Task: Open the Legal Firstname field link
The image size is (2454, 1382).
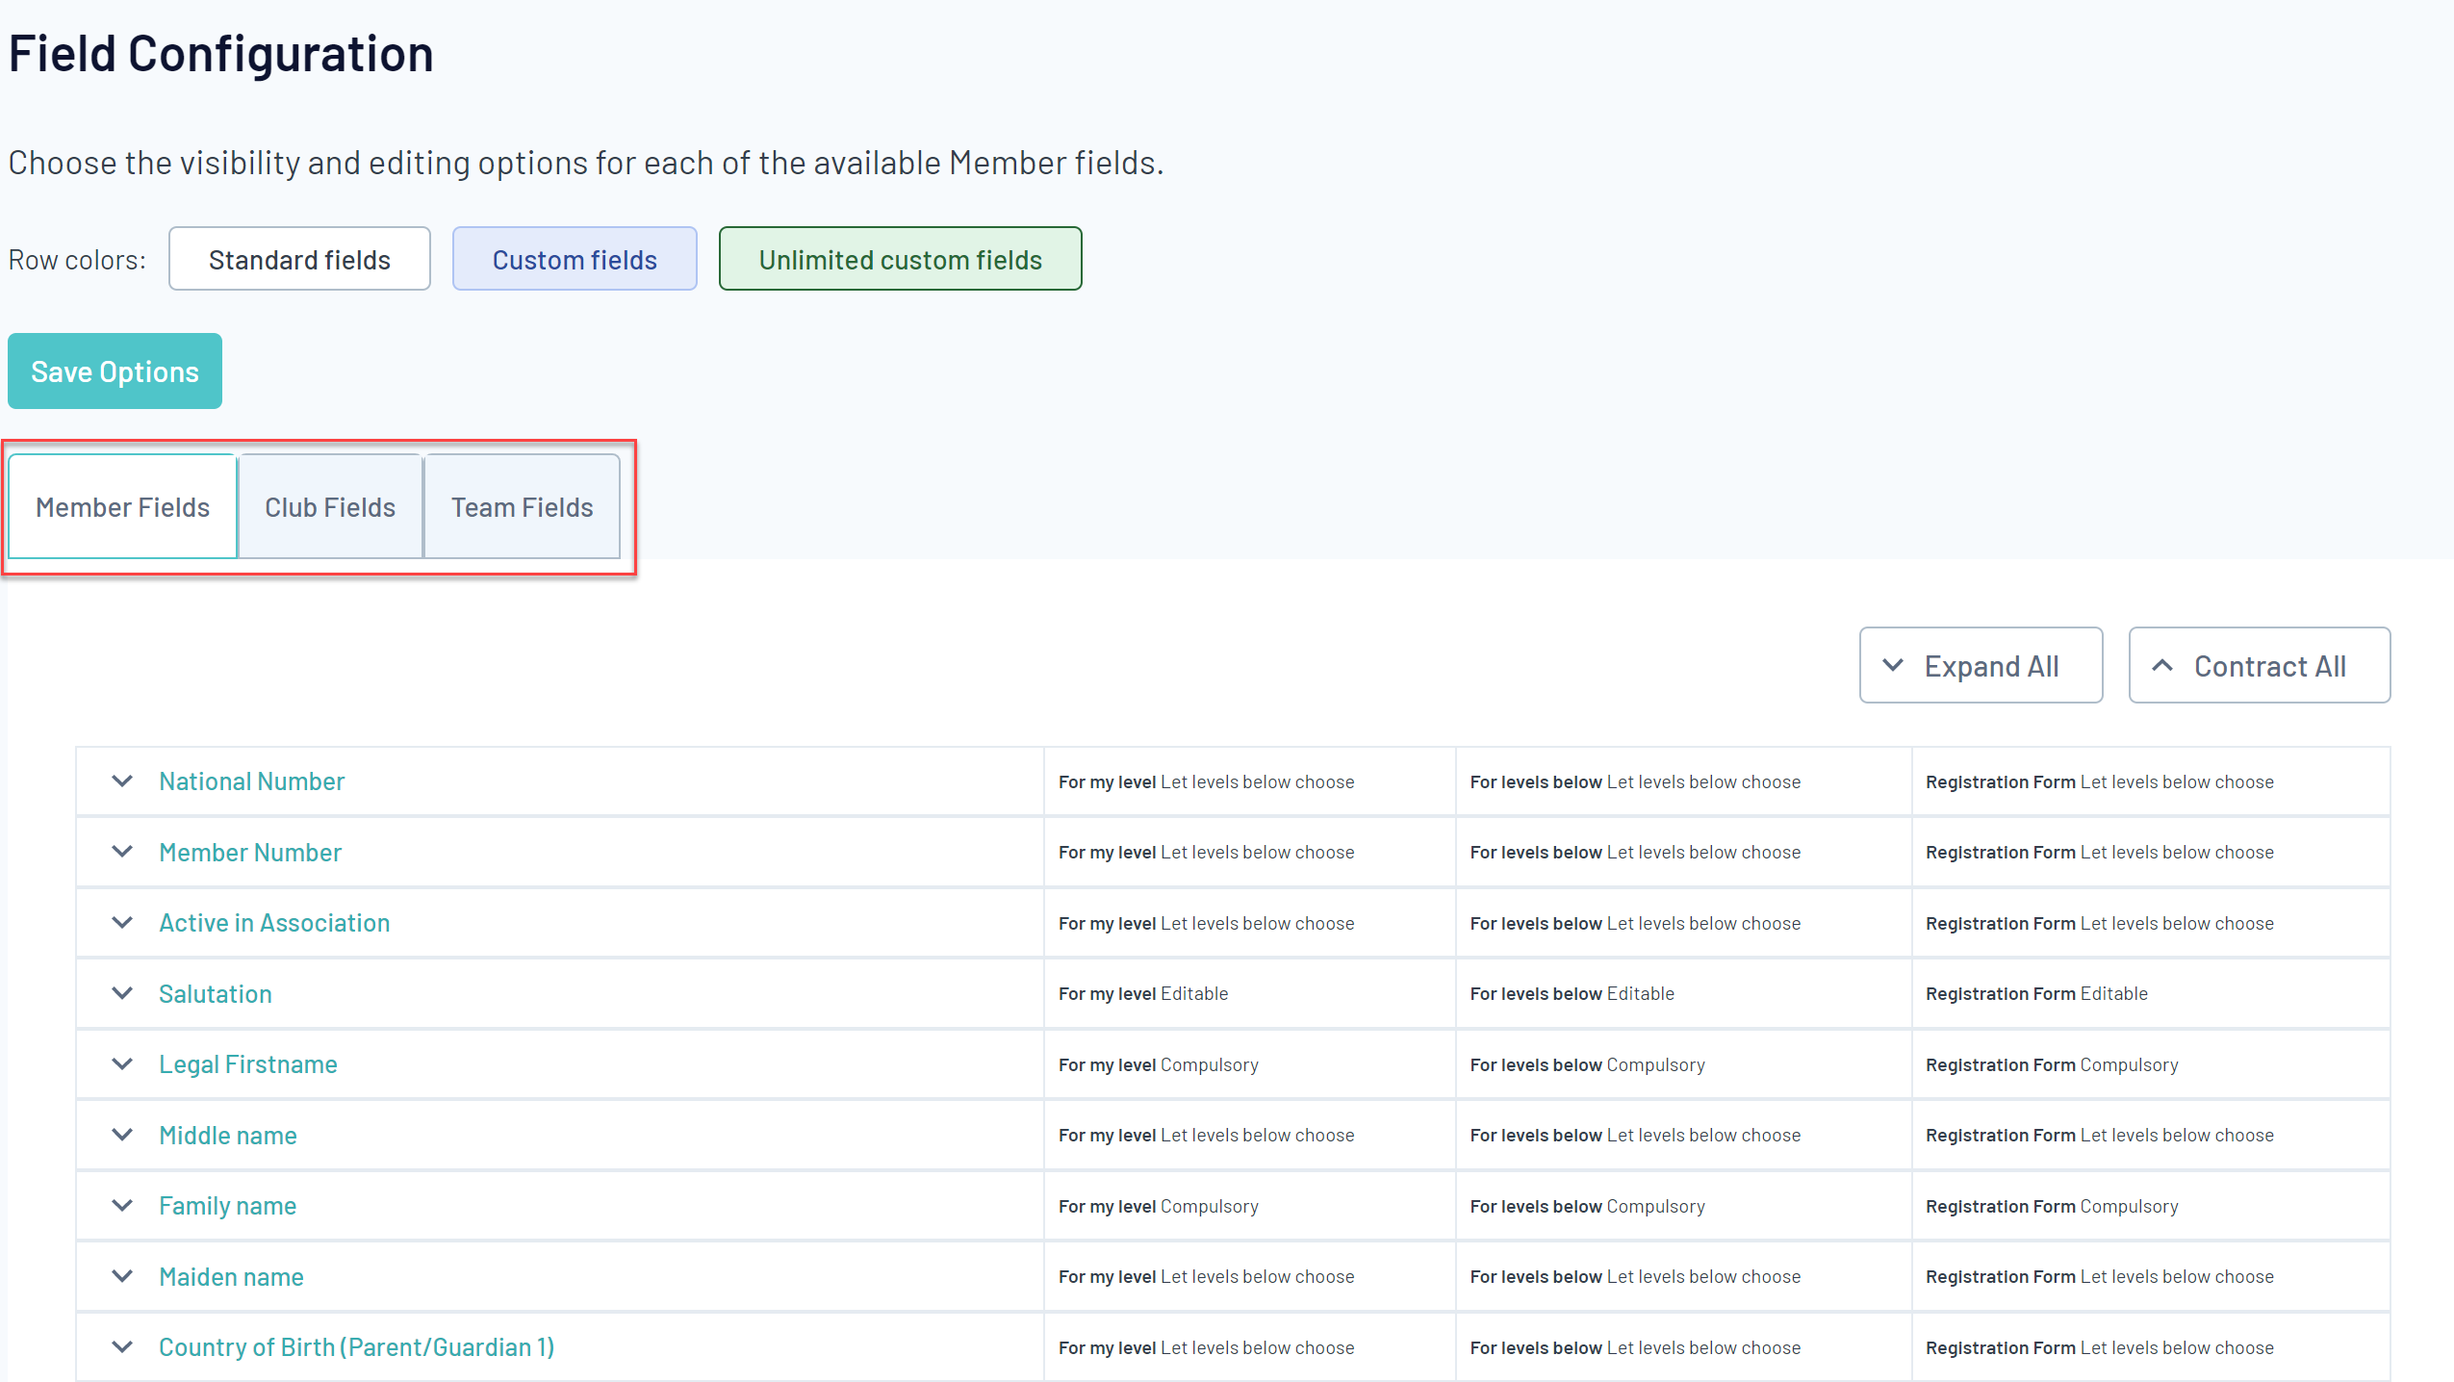Action: pos(248,1064)
